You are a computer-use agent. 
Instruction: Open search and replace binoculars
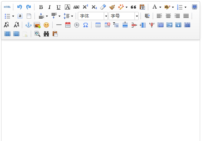46,34
